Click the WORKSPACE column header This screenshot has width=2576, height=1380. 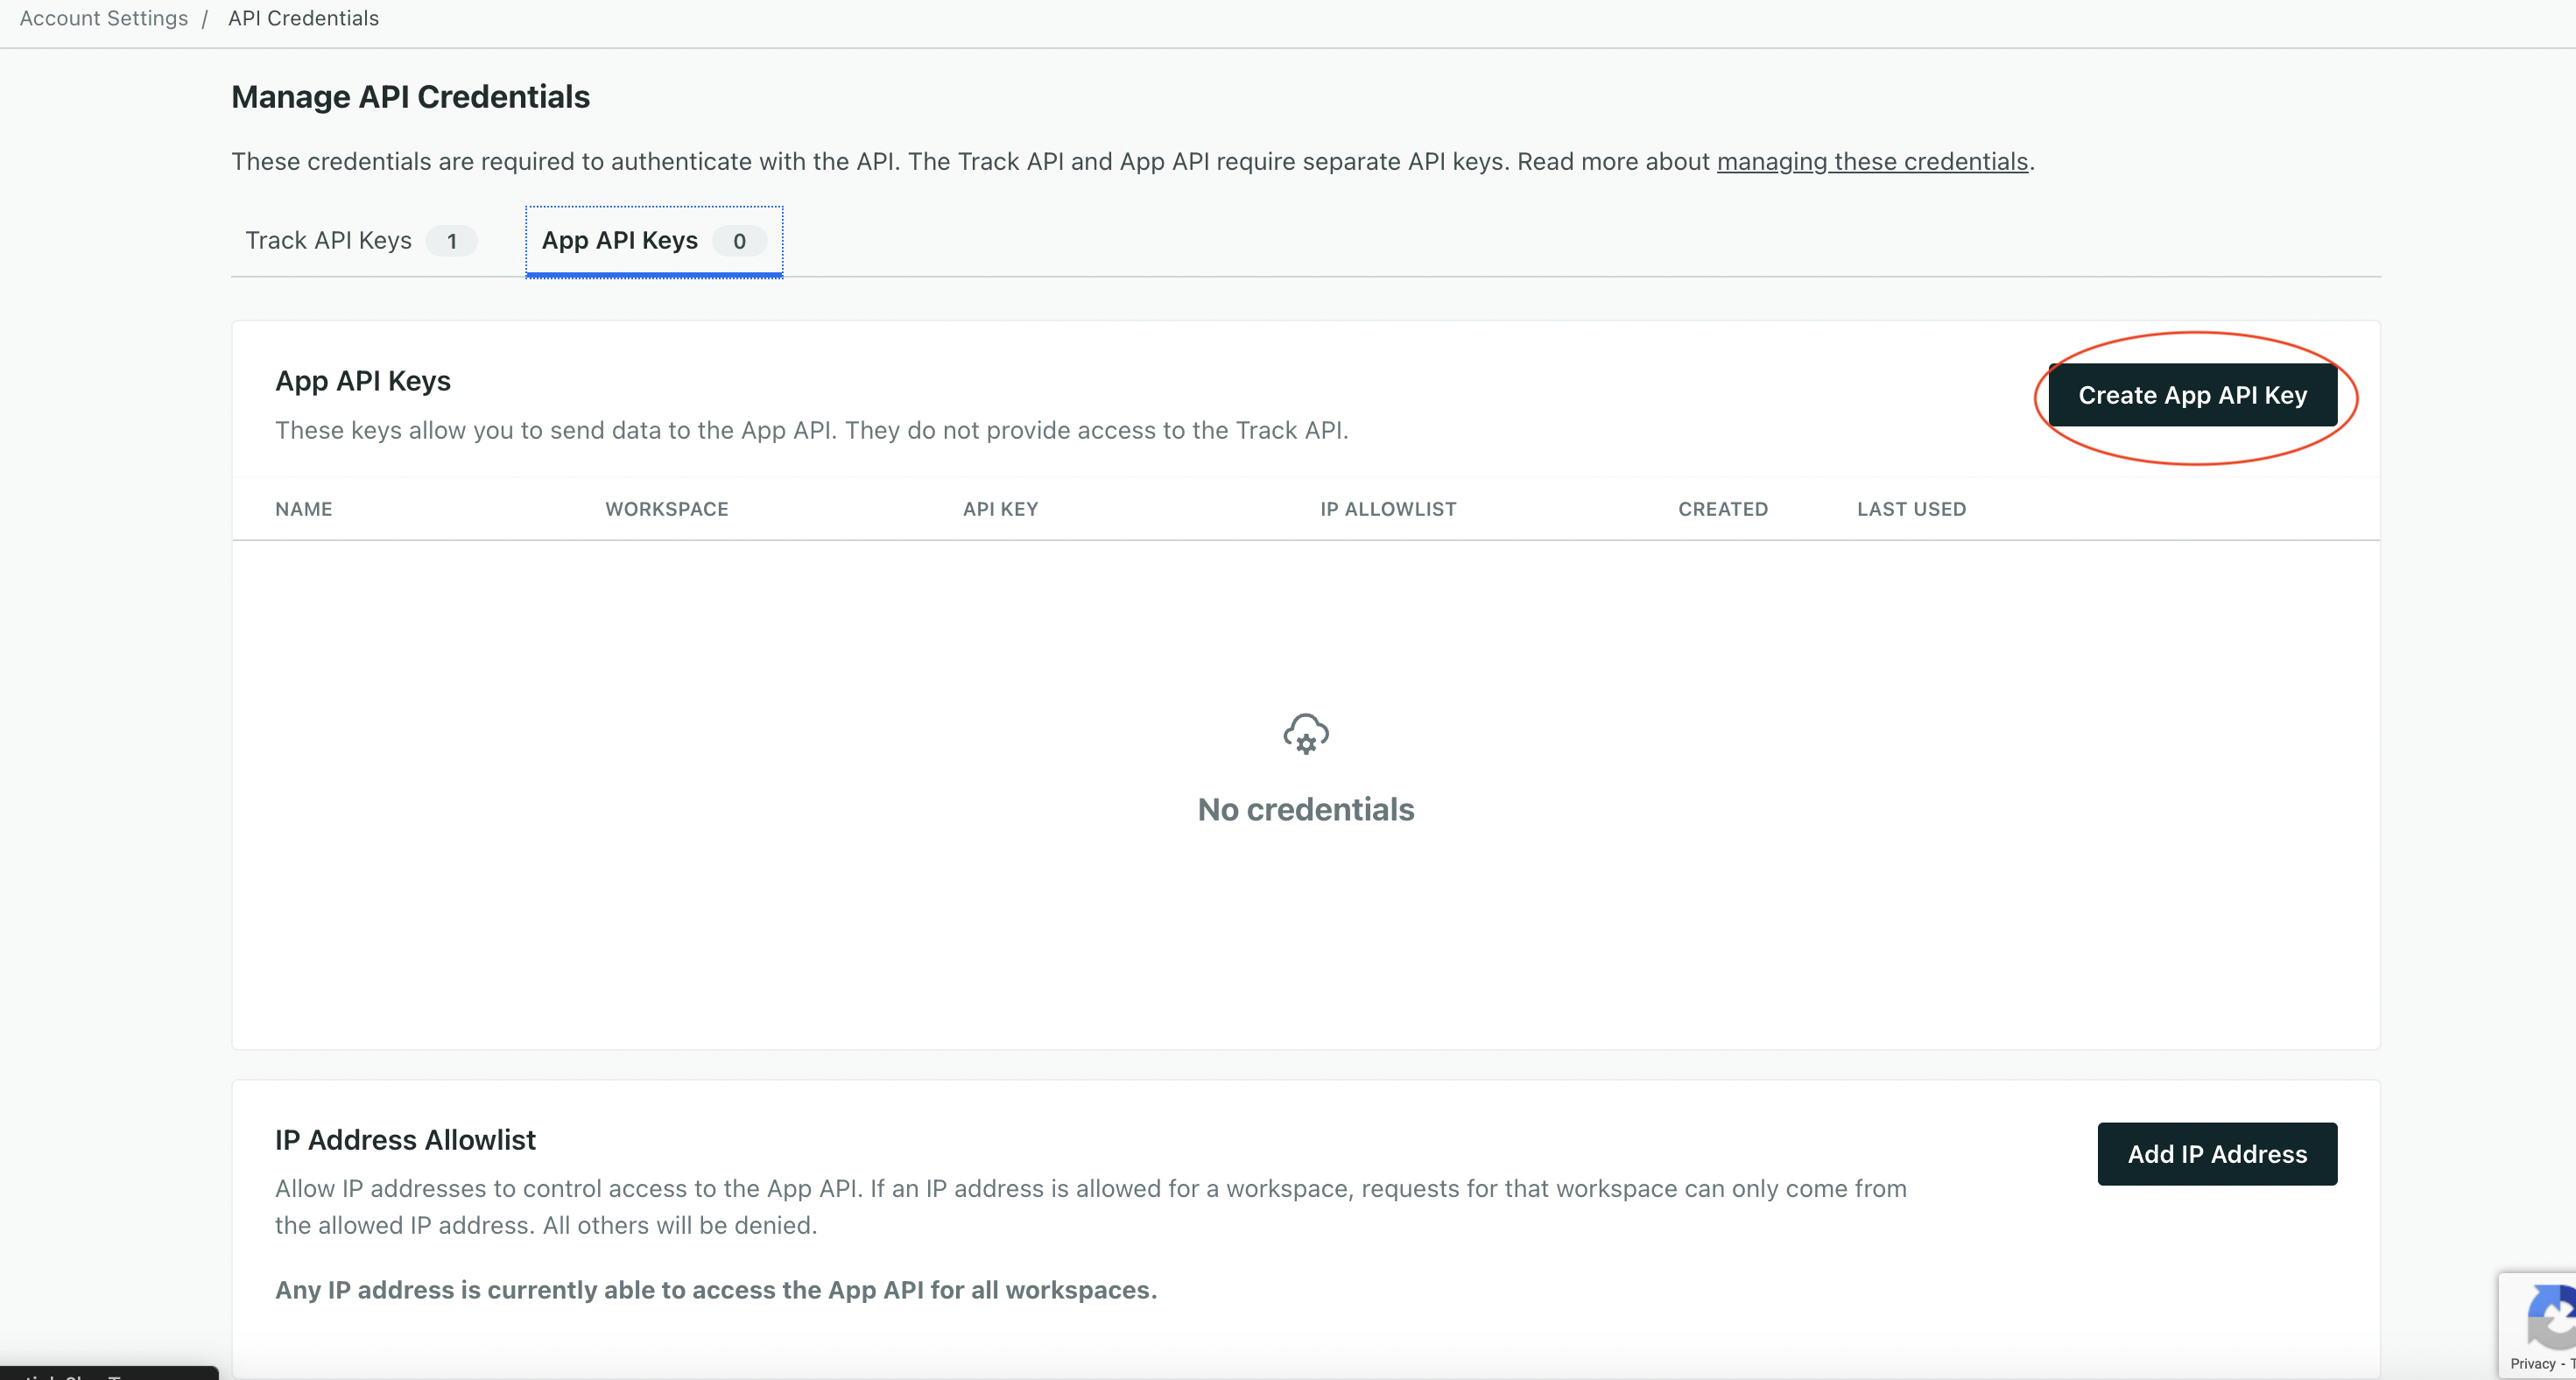[x=667, y=509]
